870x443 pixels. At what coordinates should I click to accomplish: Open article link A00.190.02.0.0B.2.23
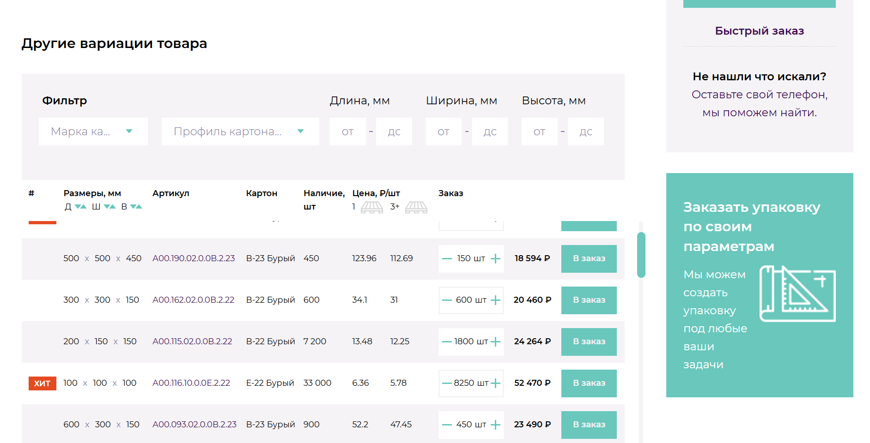pyautogui.click(x=194, y=258)
